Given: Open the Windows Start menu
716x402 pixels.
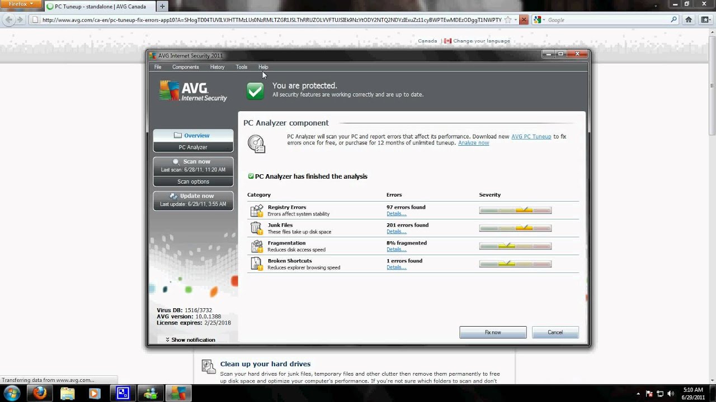Looking at the screenshot, I should coord(12,393).
